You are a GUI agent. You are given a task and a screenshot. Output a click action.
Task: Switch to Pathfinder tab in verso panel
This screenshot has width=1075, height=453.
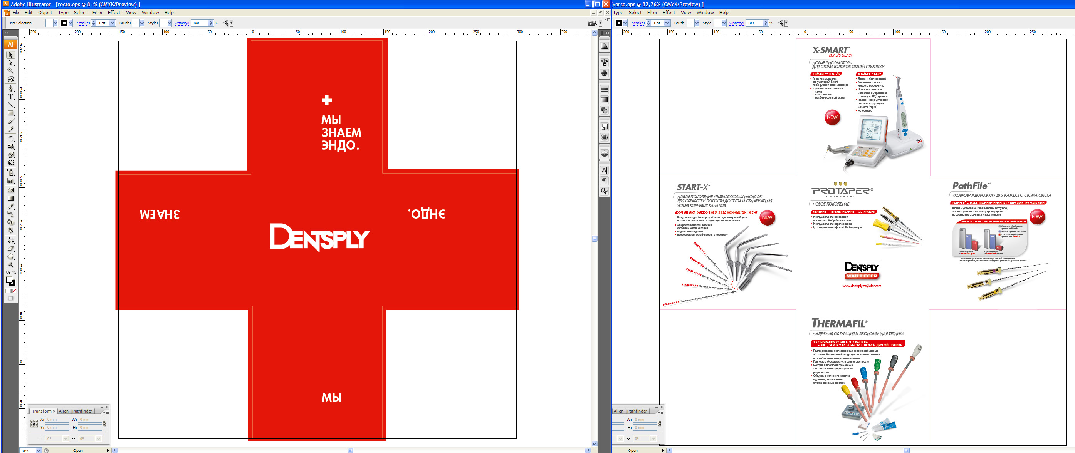click(637, 411)
